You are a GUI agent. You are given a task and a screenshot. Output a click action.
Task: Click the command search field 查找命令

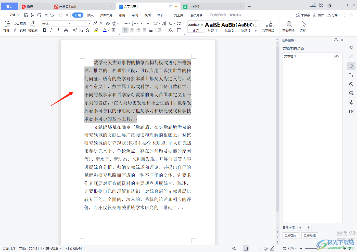click(226, 15)
